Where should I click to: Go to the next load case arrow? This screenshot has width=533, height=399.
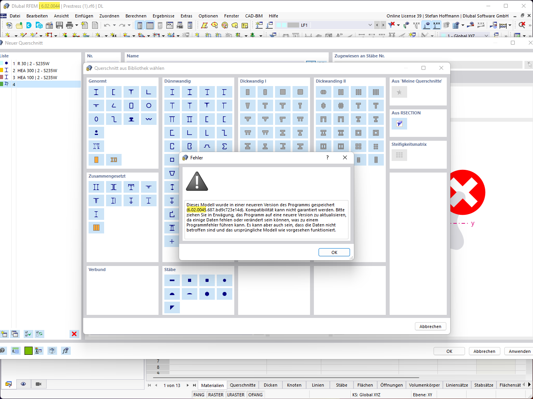pyautogui.click(x=383, y=25)
